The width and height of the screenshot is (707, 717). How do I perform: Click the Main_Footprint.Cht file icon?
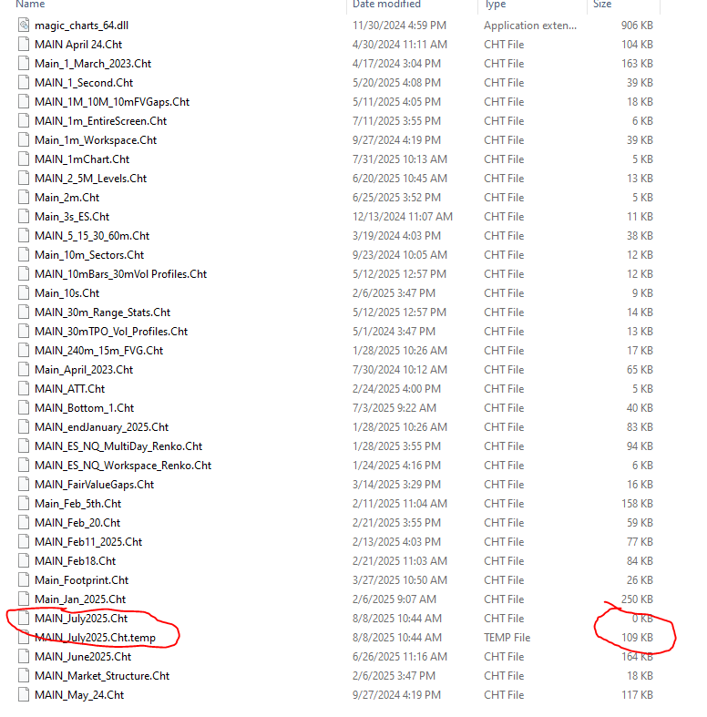tap(24, 579)
